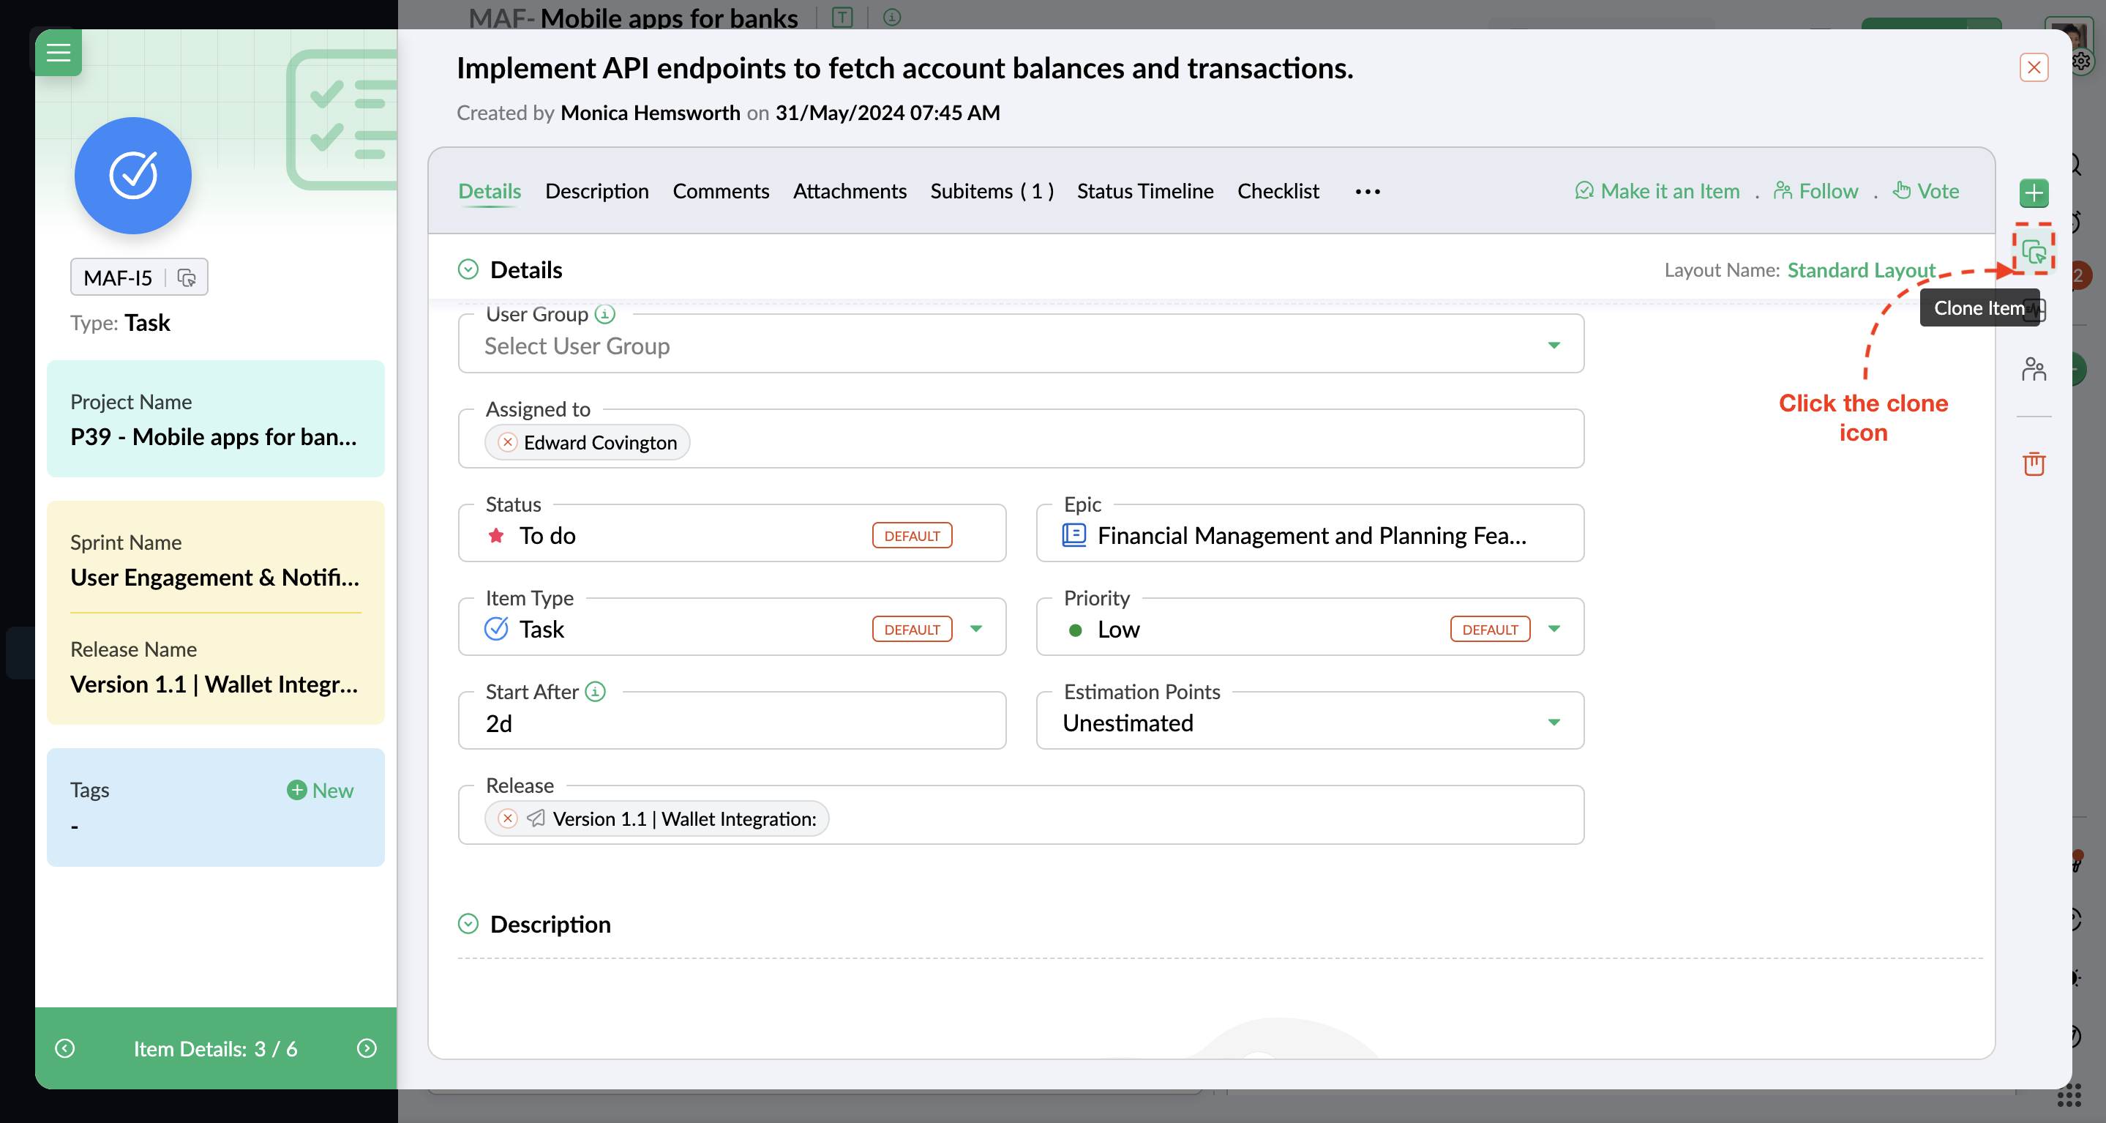Click Select User Group placeholder
This screenshot has width=2106, height=1123.
pos(577,346)
